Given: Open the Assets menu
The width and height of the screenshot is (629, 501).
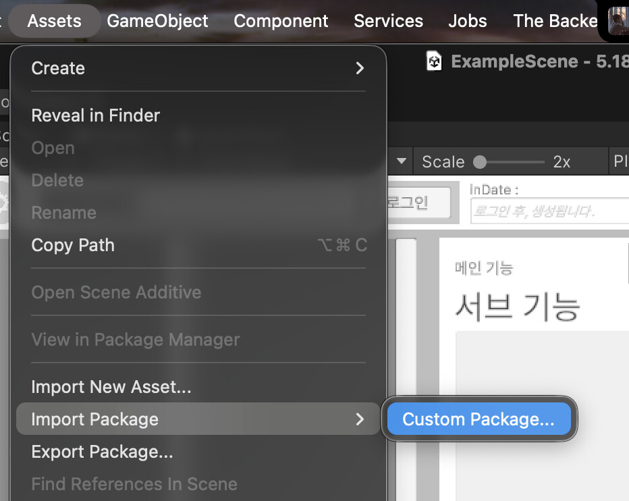Looking at the screenshot, I should click(x=54, y=21).
